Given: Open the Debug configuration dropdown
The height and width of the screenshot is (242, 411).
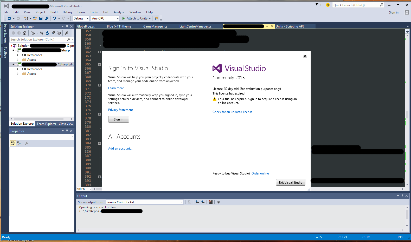Looking at the screenshot, I should pyautogui.click(x=81, y=18).
